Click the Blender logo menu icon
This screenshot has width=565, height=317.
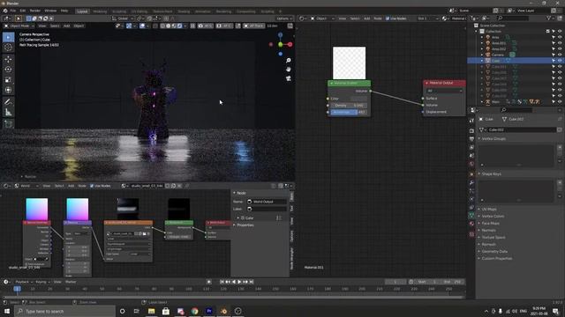coord(4,11)
